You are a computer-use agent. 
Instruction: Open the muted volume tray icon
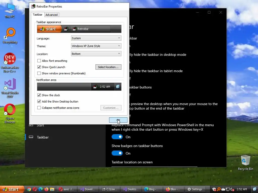pos(232,189)
